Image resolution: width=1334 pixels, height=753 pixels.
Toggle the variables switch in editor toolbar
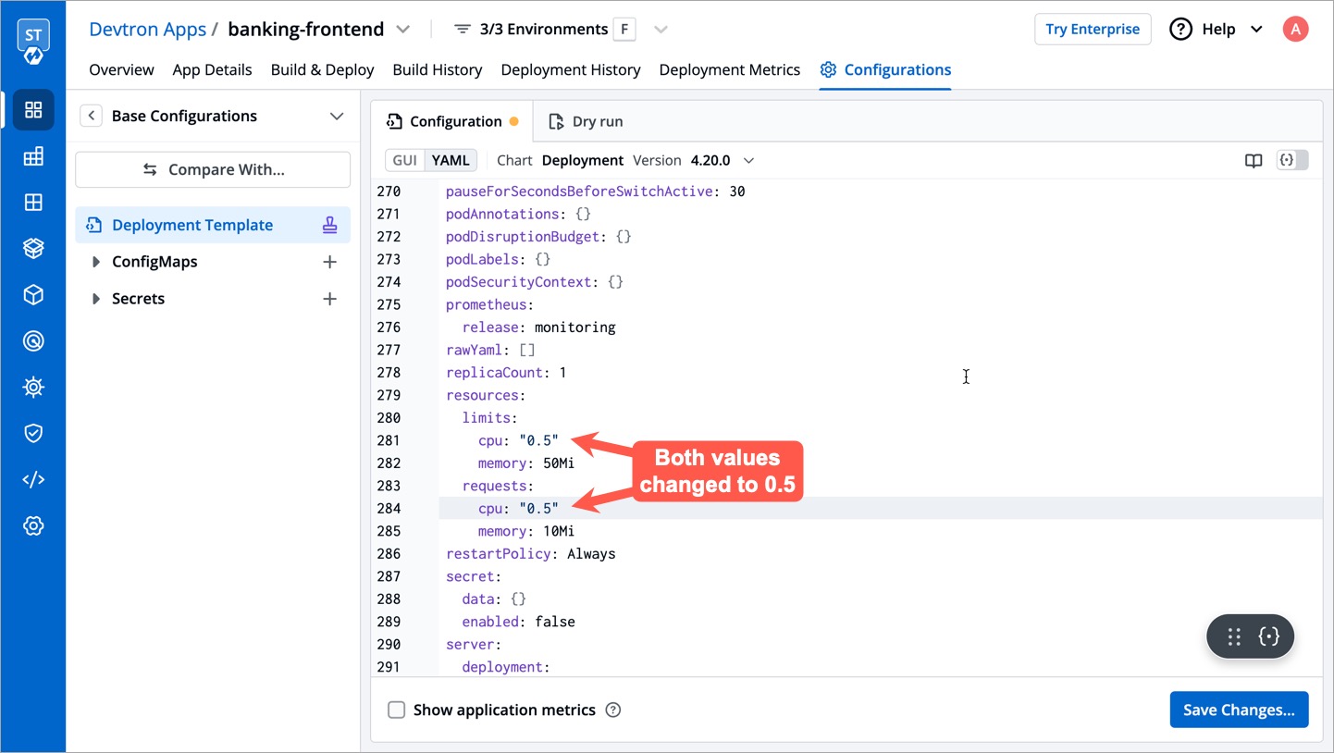click(x=1292, y=160)
